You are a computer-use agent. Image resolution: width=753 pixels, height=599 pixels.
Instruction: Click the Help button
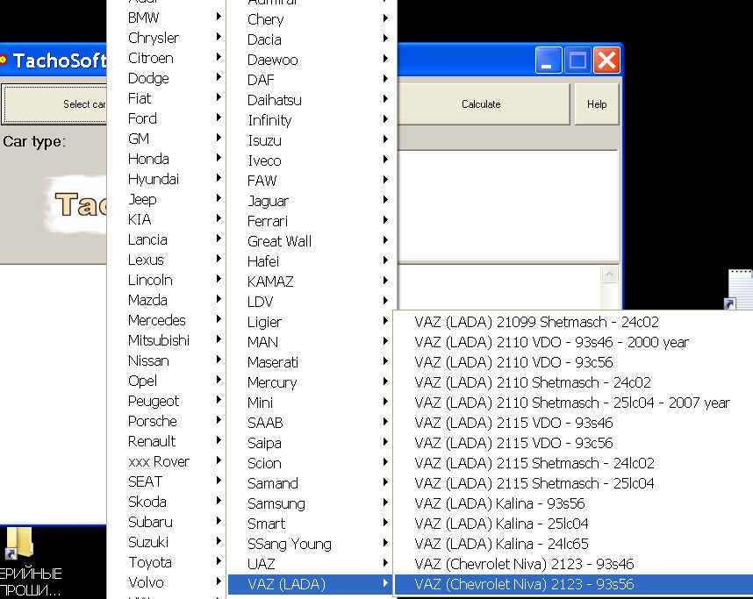(x=597, y=104)
